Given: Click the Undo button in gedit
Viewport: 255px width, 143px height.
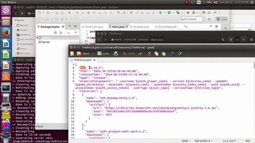Looking at the screenshot, I should tap(129, 54).
